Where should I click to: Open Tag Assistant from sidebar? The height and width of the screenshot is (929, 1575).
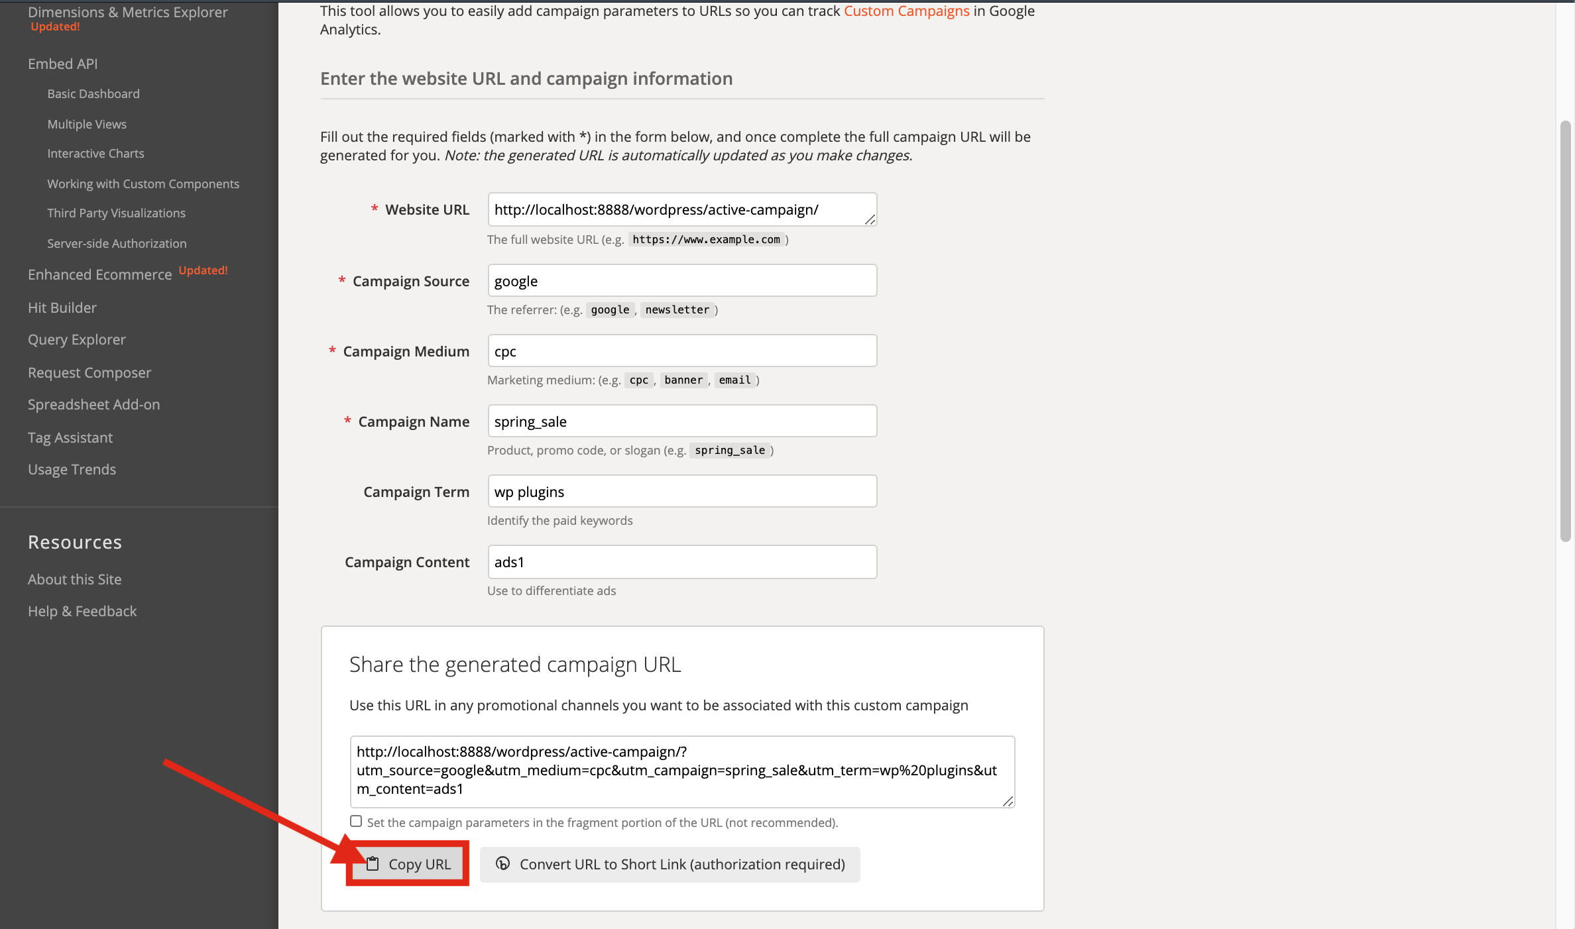point(70,437)
